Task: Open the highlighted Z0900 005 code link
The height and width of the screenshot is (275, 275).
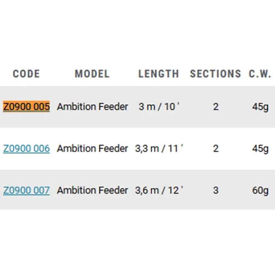Action: coord(26,106)
